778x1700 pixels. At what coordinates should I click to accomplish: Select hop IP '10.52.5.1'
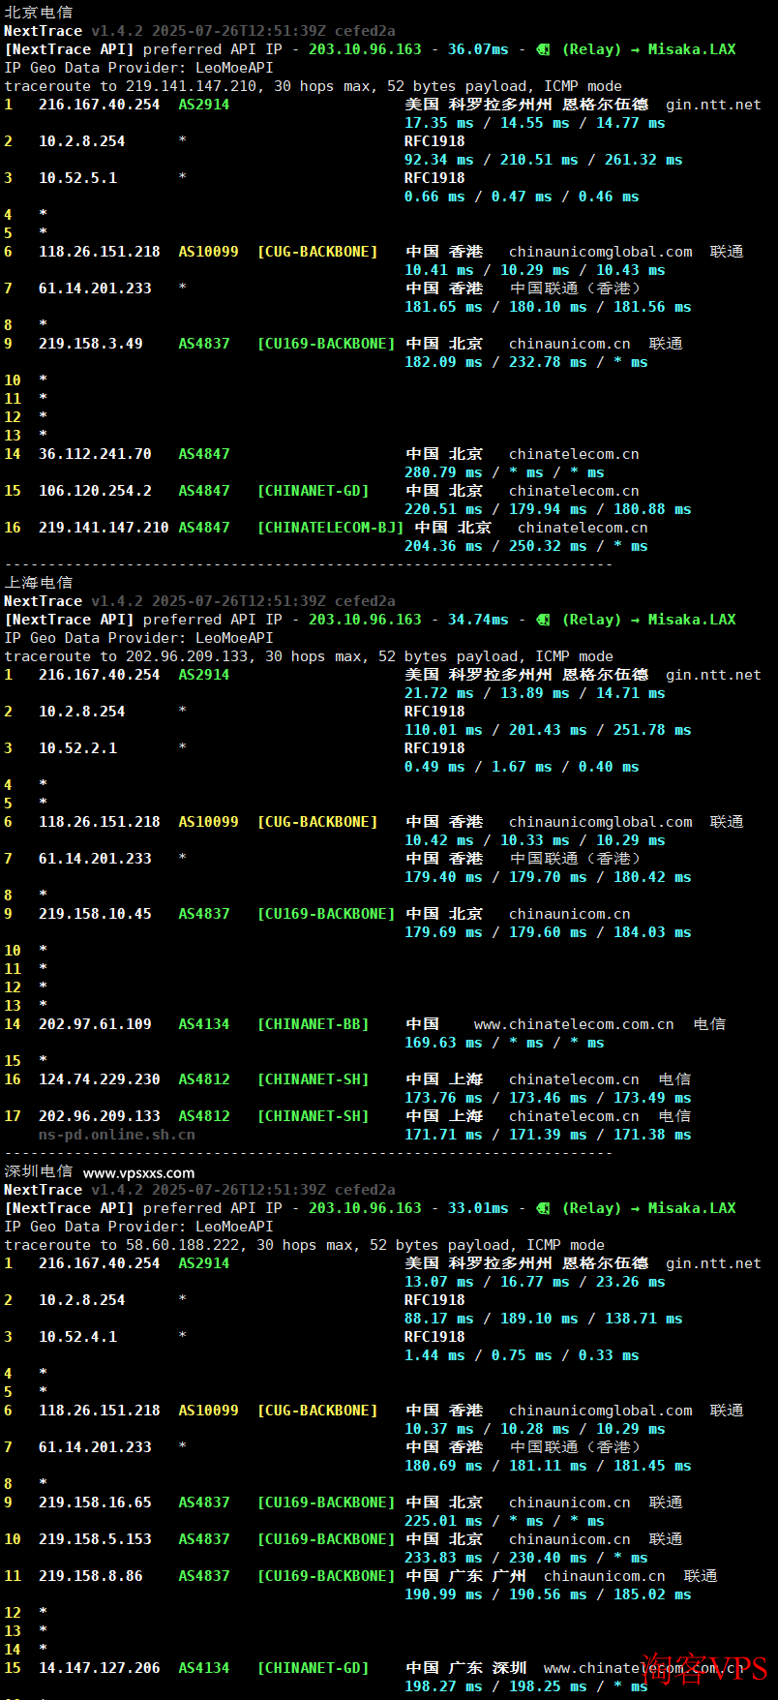click(x=77, y=178)
